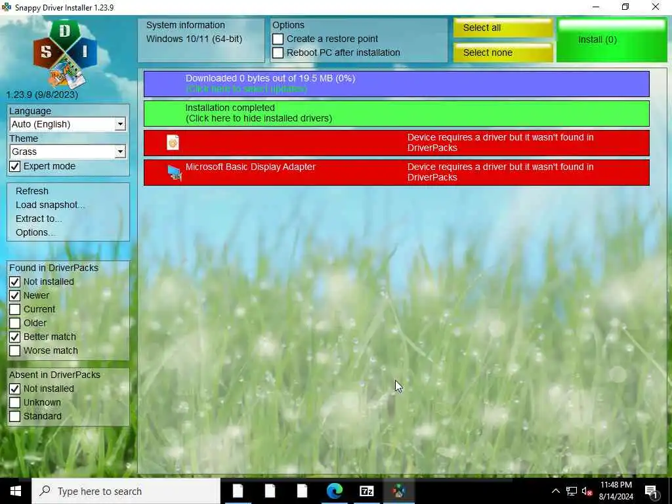Screen dimensions: 672x504
Task: Click the app icon in the title bar
Action: click(x=6, y=7)
